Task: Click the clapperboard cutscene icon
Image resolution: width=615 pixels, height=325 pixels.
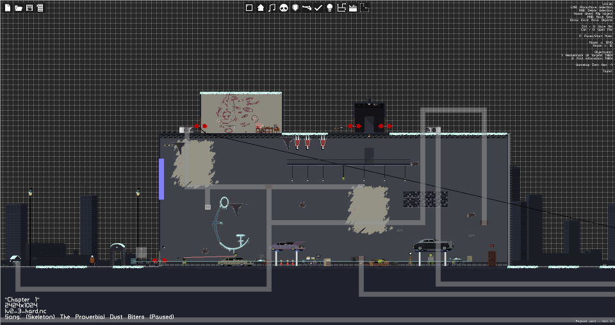Action: (x=353, y=8)
